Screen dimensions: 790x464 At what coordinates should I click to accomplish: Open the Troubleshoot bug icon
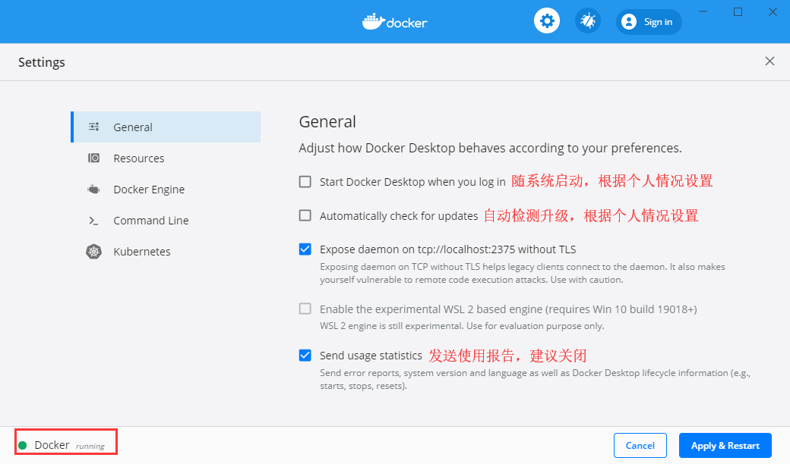tap(588, 21)
